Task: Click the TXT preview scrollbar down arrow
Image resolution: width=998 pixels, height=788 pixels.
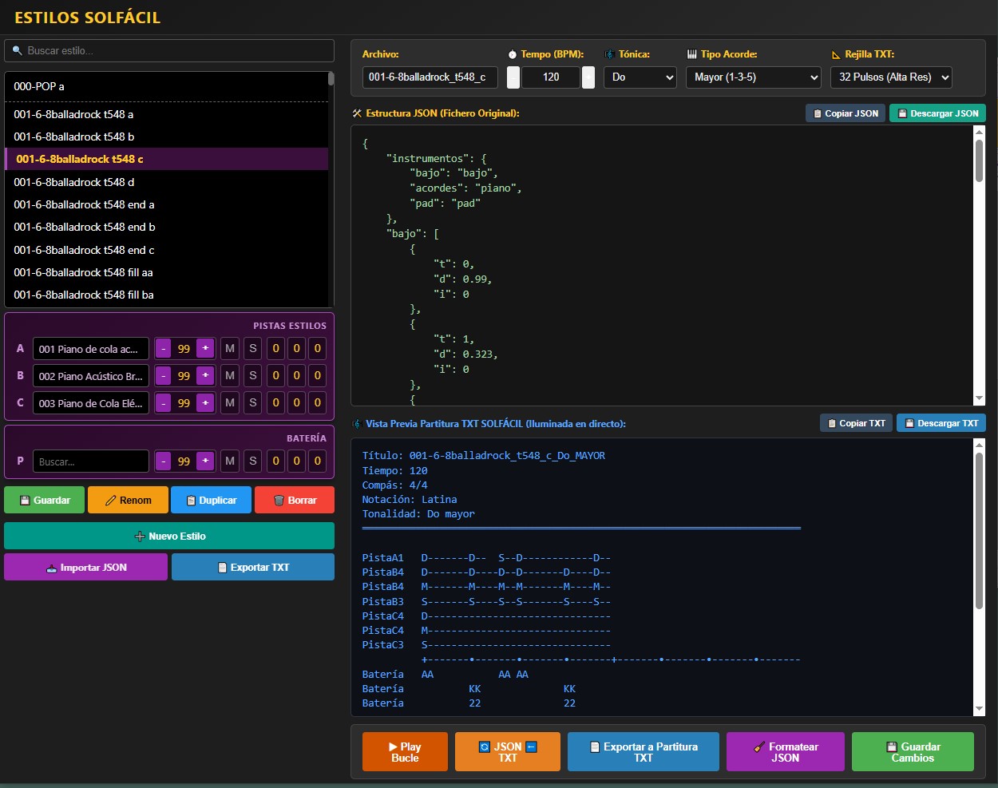Action: [x=980, y=710]
